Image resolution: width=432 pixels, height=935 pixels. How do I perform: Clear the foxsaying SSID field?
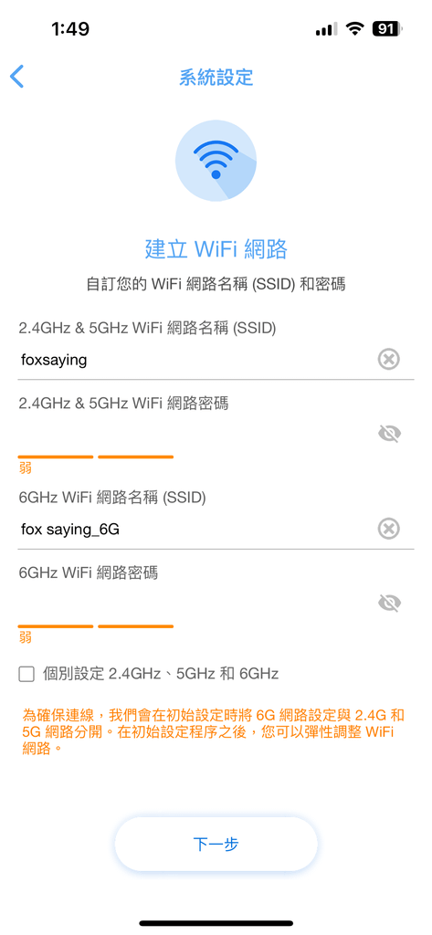(388, 360)
